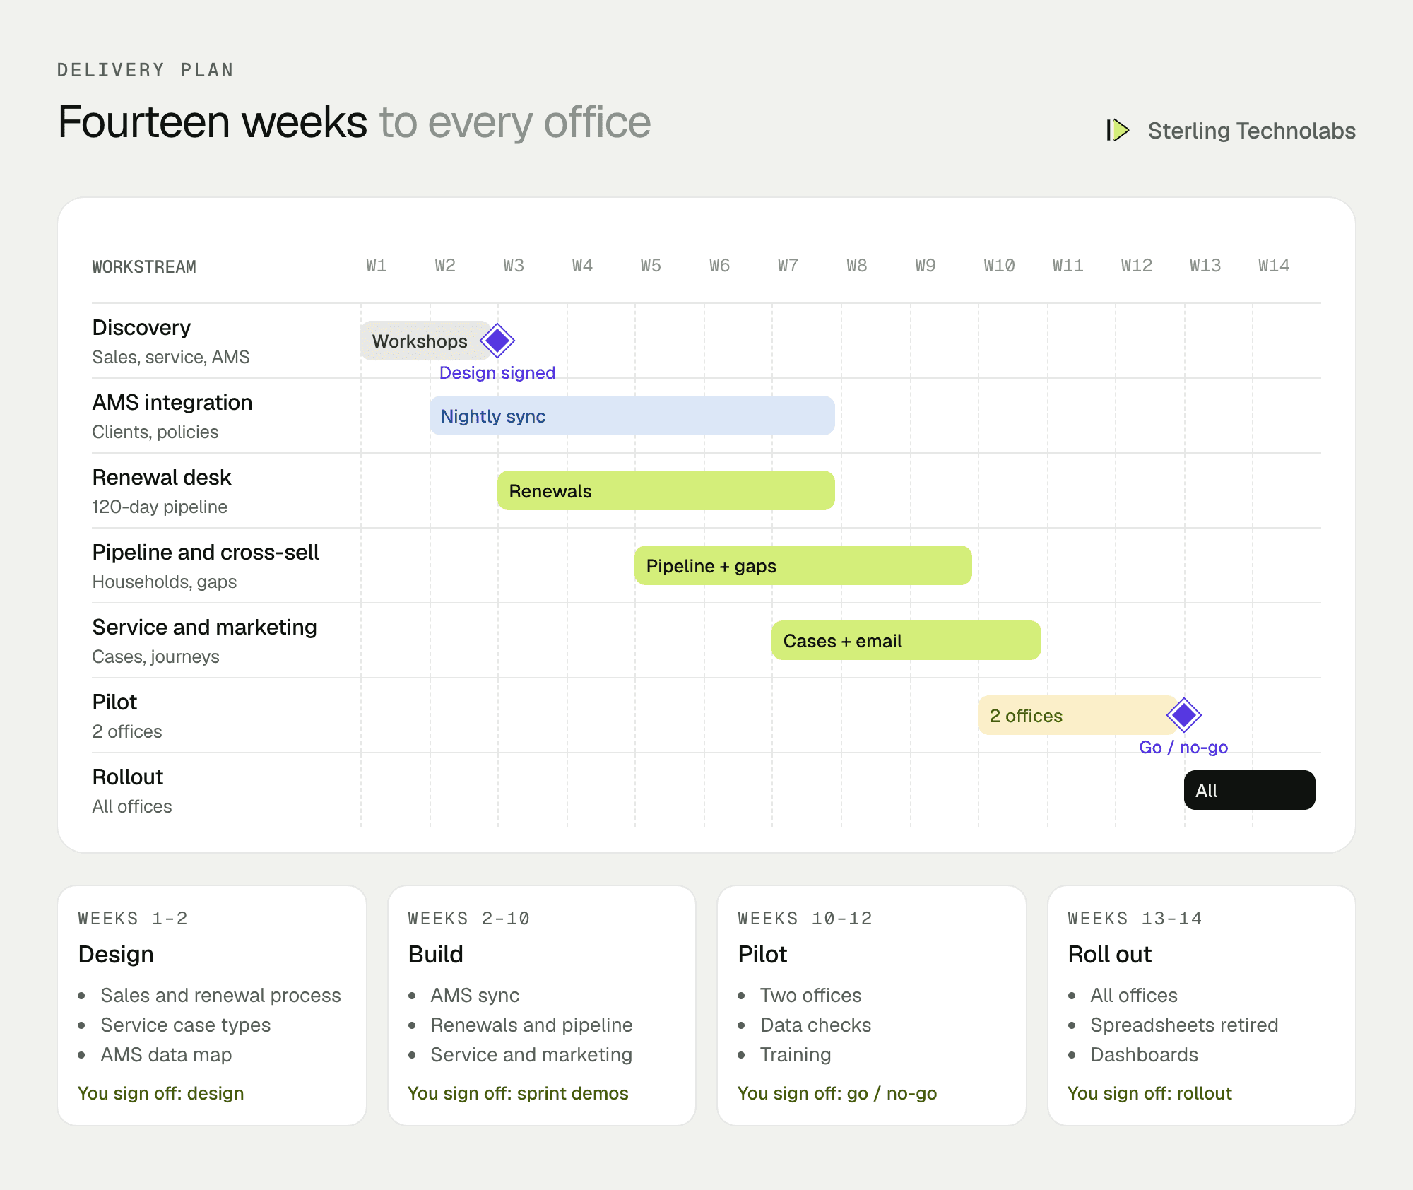Click the W10 week column header

(x=999, y=266)
